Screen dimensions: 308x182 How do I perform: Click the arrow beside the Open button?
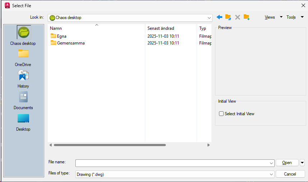tap(302, 163)
